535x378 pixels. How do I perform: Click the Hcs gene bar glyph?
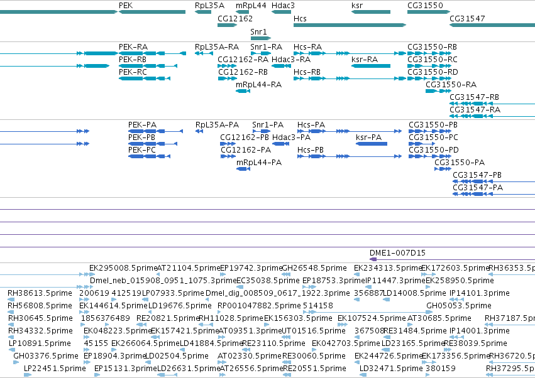click(350, 25)
